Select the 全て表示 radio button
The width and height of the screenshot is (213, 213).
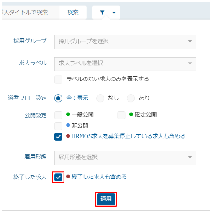click(x=58, y=98)
